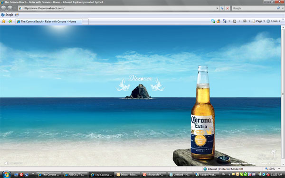Viewport: 285px width, 178px height.
Task: Switch to Microsoft PowerPoint taskbar window
Action: coord(154,175)
